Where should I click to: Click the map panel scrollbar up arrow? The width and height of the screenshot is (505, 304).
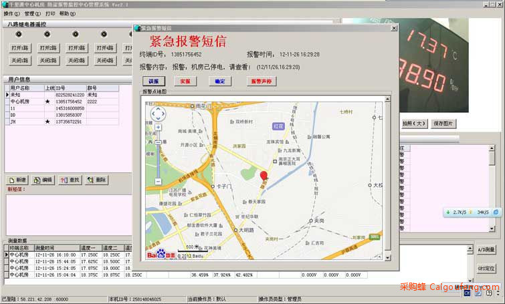pos(387,99)
